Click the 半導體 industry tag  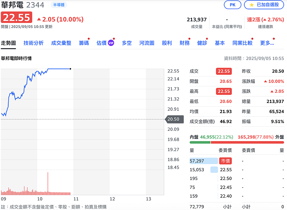59,5
